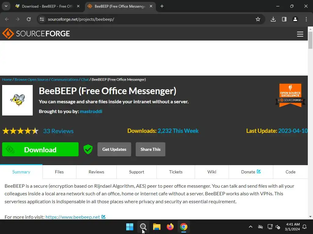Open Firefox from the taskbar
The width and height of the screenshot is (313, 234).
(170, 227)
